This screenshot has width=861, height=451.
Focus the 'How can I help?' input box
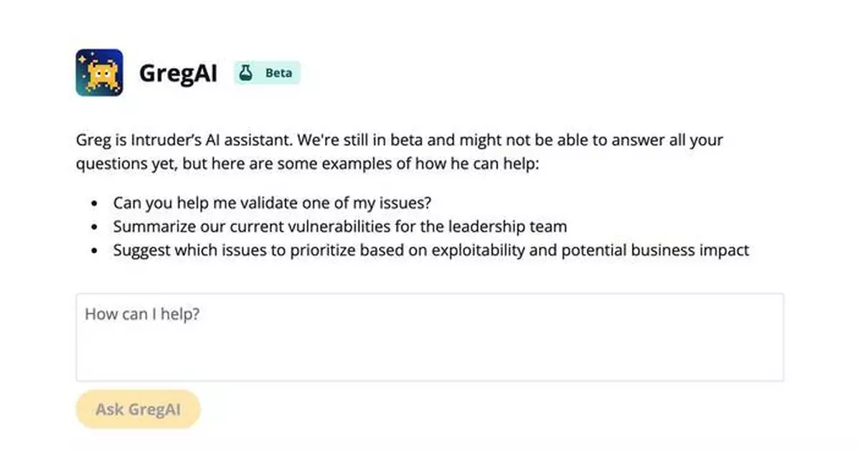tap(429, 337)
